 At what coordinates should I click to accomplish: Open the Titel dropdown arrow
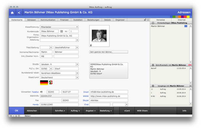pos(51,48)
